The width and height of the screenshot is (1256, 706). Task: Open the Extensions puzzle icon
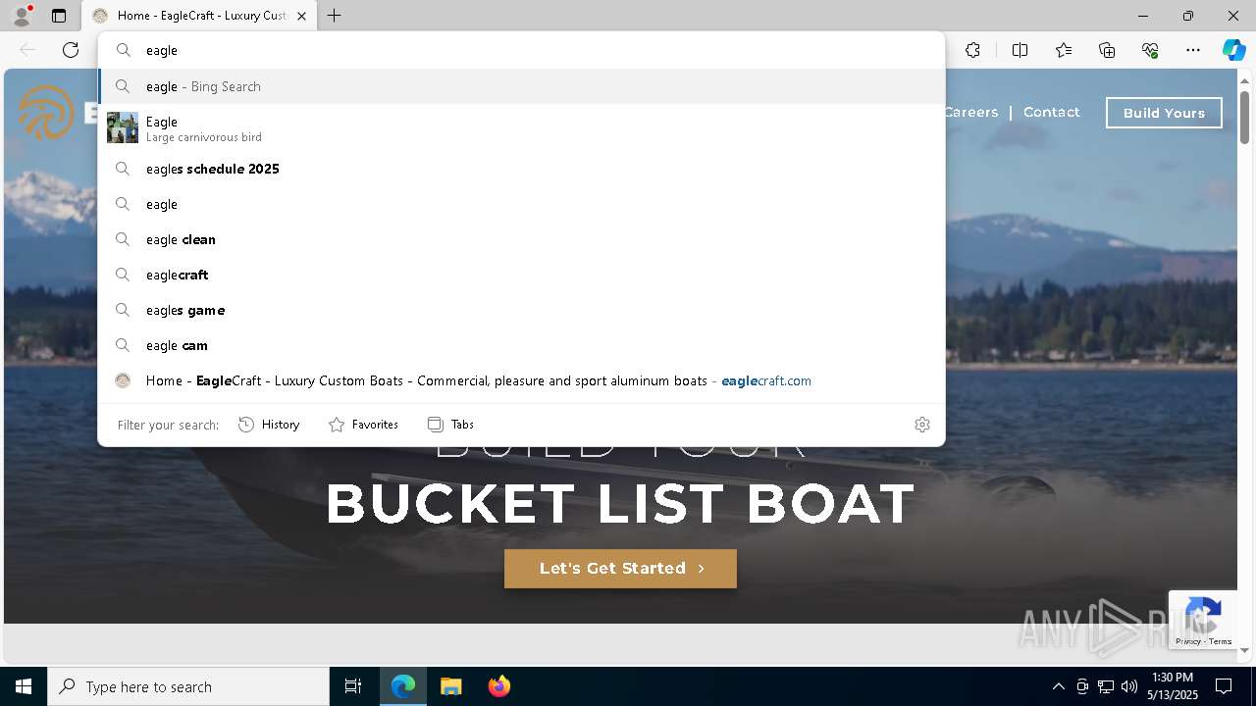972,50
